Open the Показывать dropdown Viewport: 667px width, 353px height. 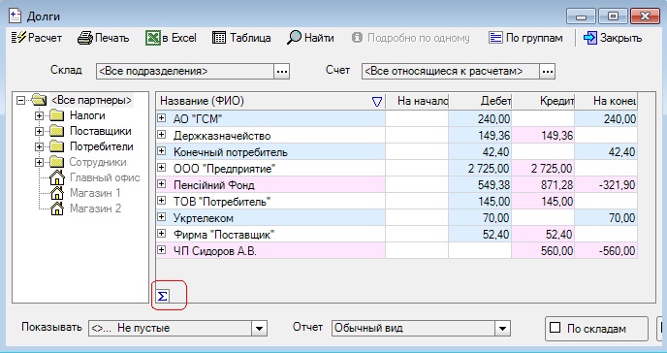click(259, 328)
